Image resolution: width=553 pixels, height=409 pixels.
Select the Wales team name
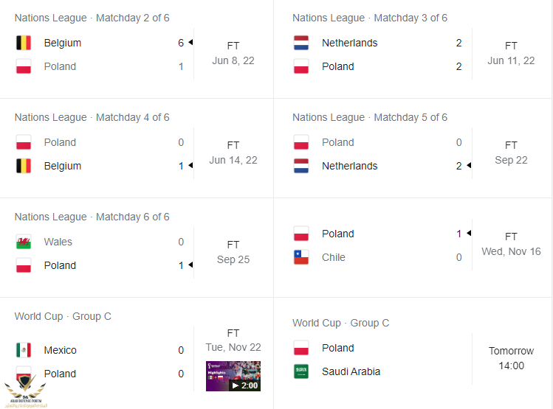click(x=58, y=242)
